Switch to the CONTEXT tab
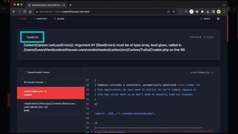The image size is (238, 134). (41, 19)
